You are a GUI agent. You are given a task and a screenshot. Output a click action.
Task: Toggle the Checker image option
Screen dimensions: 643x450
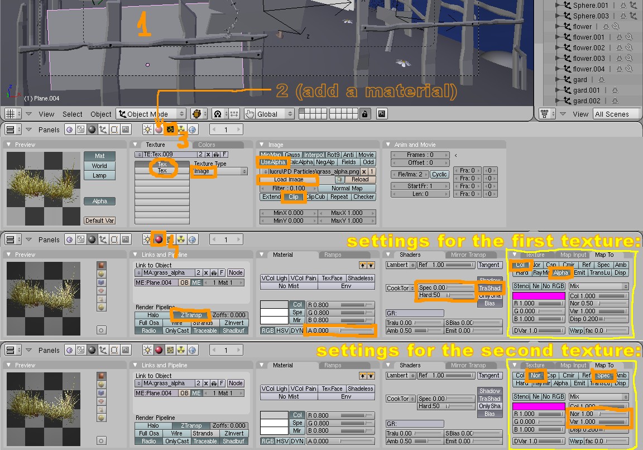pyautogui.click(x=363, y=197)
